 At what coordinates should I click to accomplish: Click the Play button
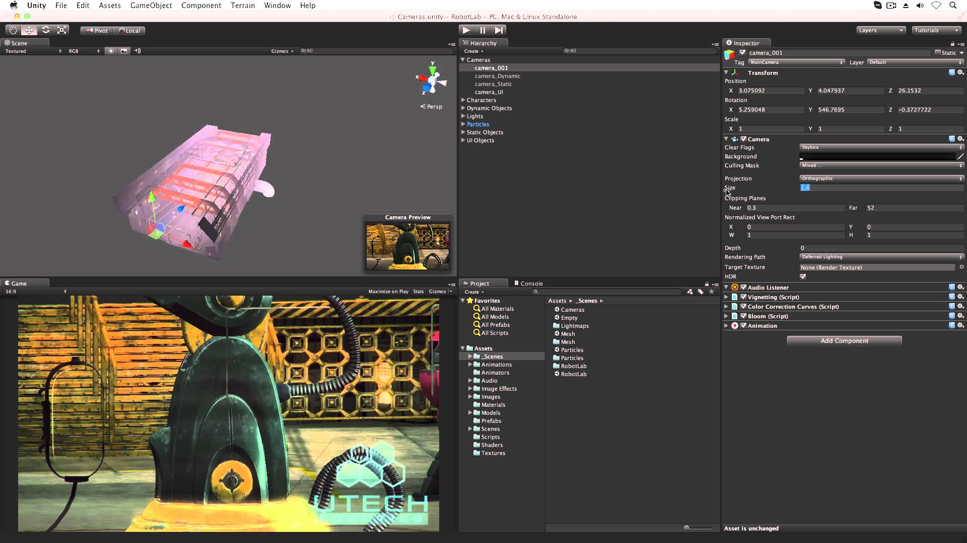[466, 30]
